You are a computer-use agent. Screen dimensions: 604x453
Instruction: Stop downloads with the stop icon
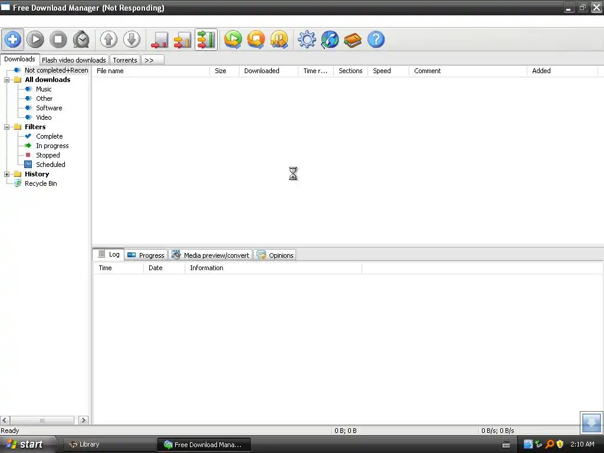58,40
